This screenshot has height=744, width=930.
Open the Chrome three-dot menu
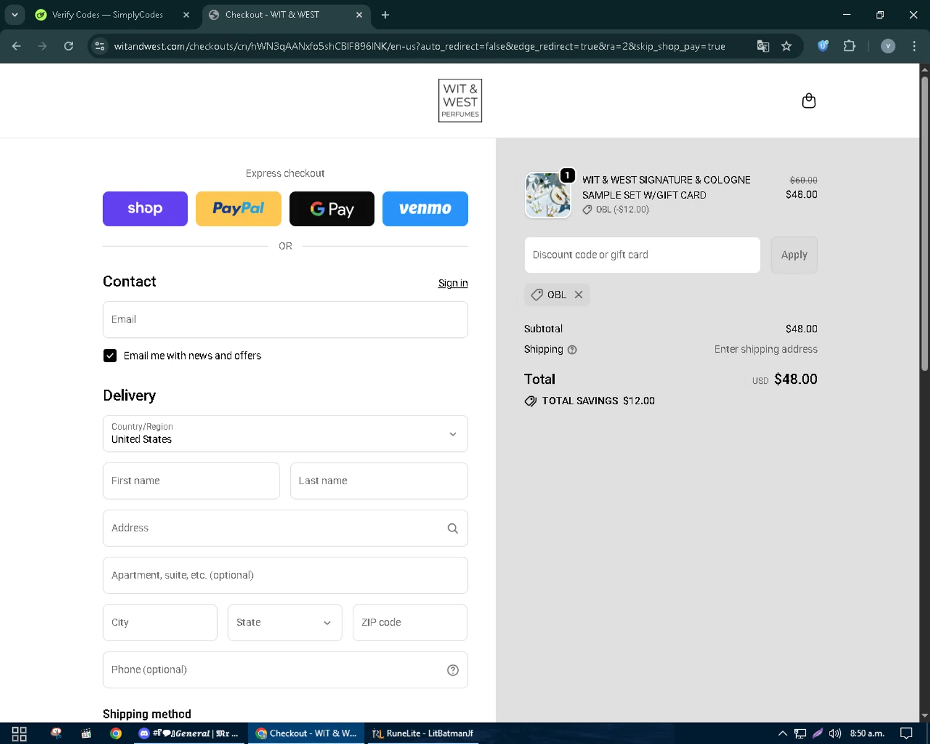point(914,46)
